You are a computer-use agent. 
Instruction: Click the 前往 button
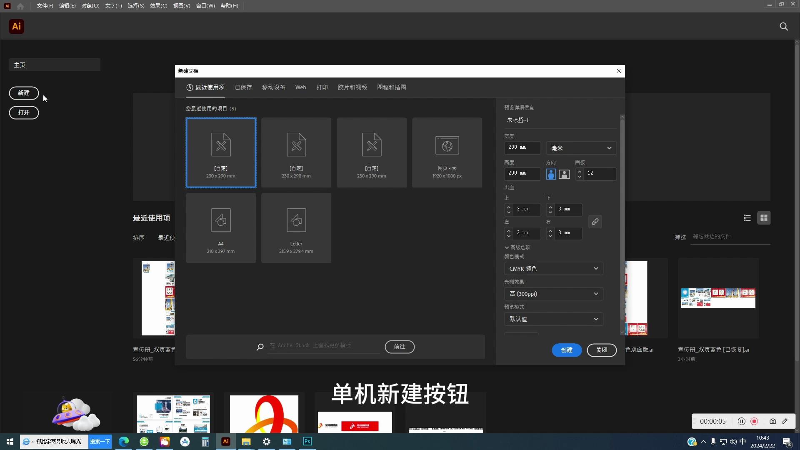click(400, 347)
